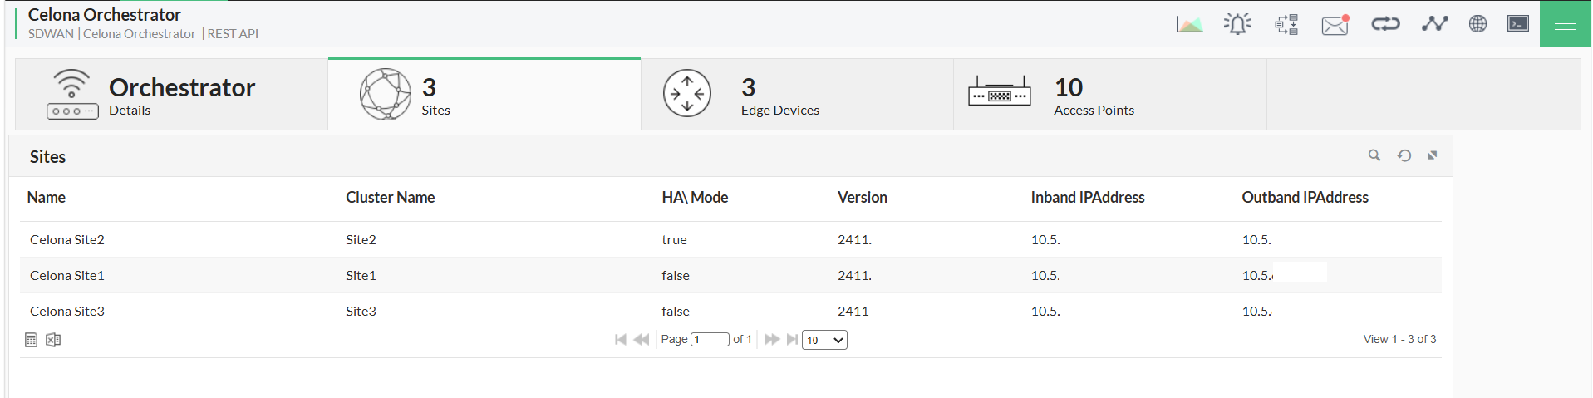1593x398 pixels.
Task: Click Outband IP for Celona Site3
Action: click(1256, 311)
